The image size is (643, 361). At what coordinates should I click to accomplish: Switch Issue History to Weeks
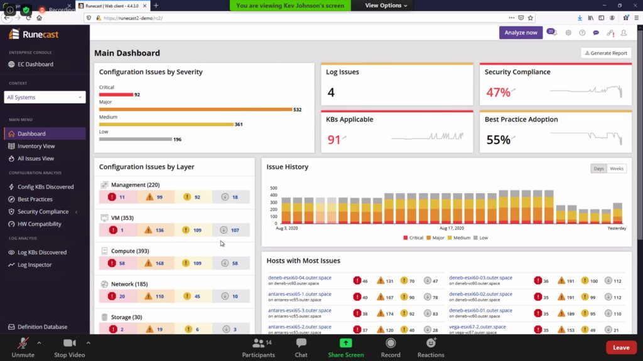point(617,169)
